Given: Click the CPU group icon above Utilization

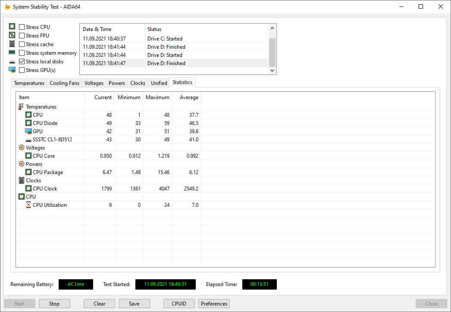Looking at the screenshot, I should click(21, 197).
